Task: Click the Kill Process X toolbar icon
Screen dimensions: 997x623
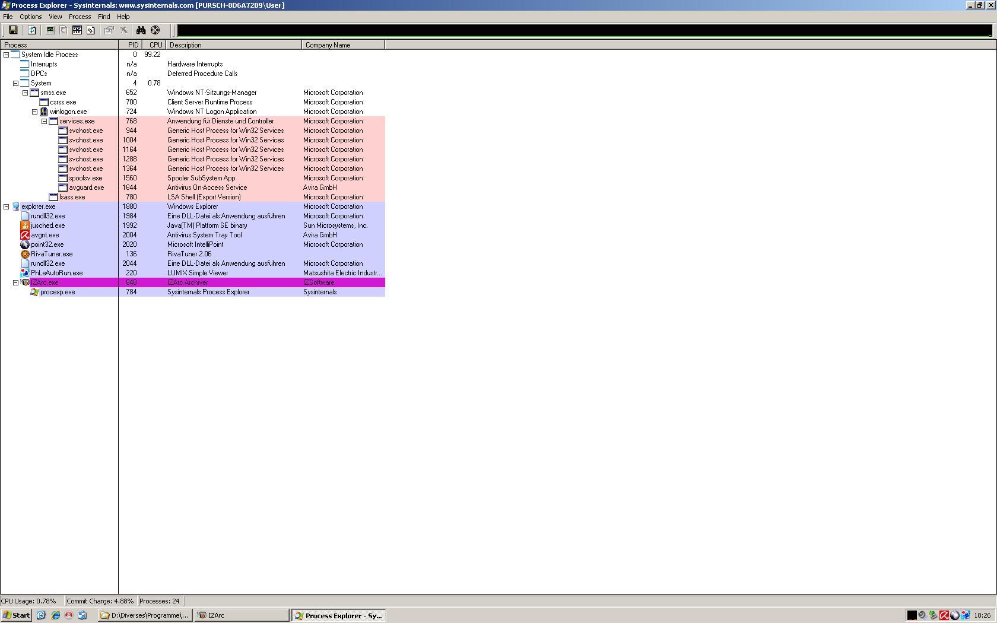Action: pos(123,30)
